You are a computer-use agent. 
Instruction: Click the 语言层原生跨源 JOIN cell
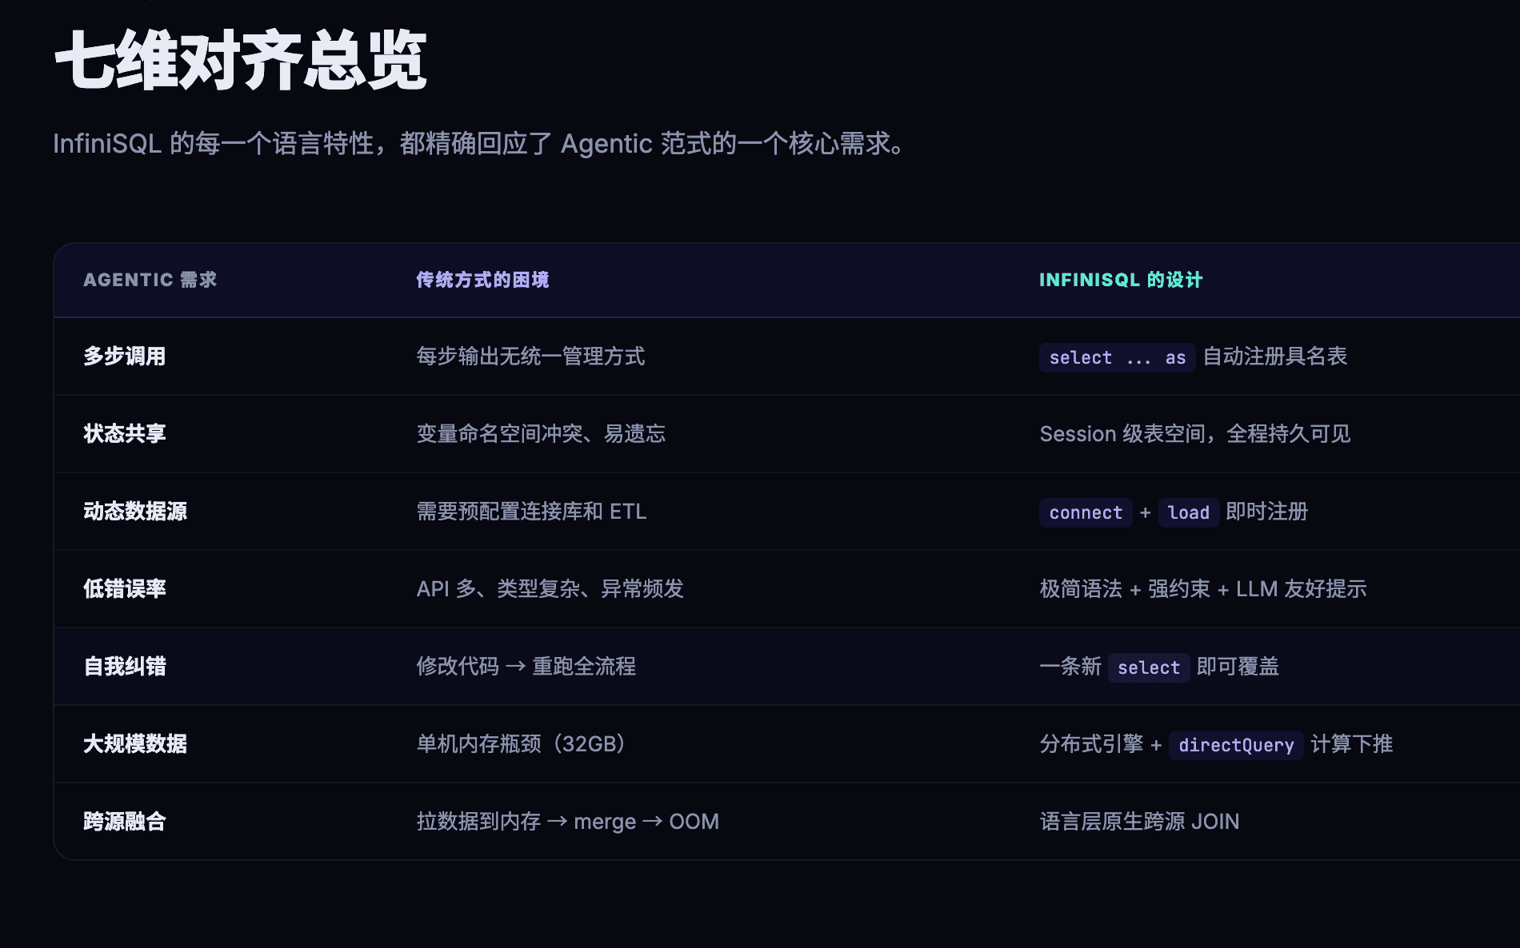(x=1139, y=822)
